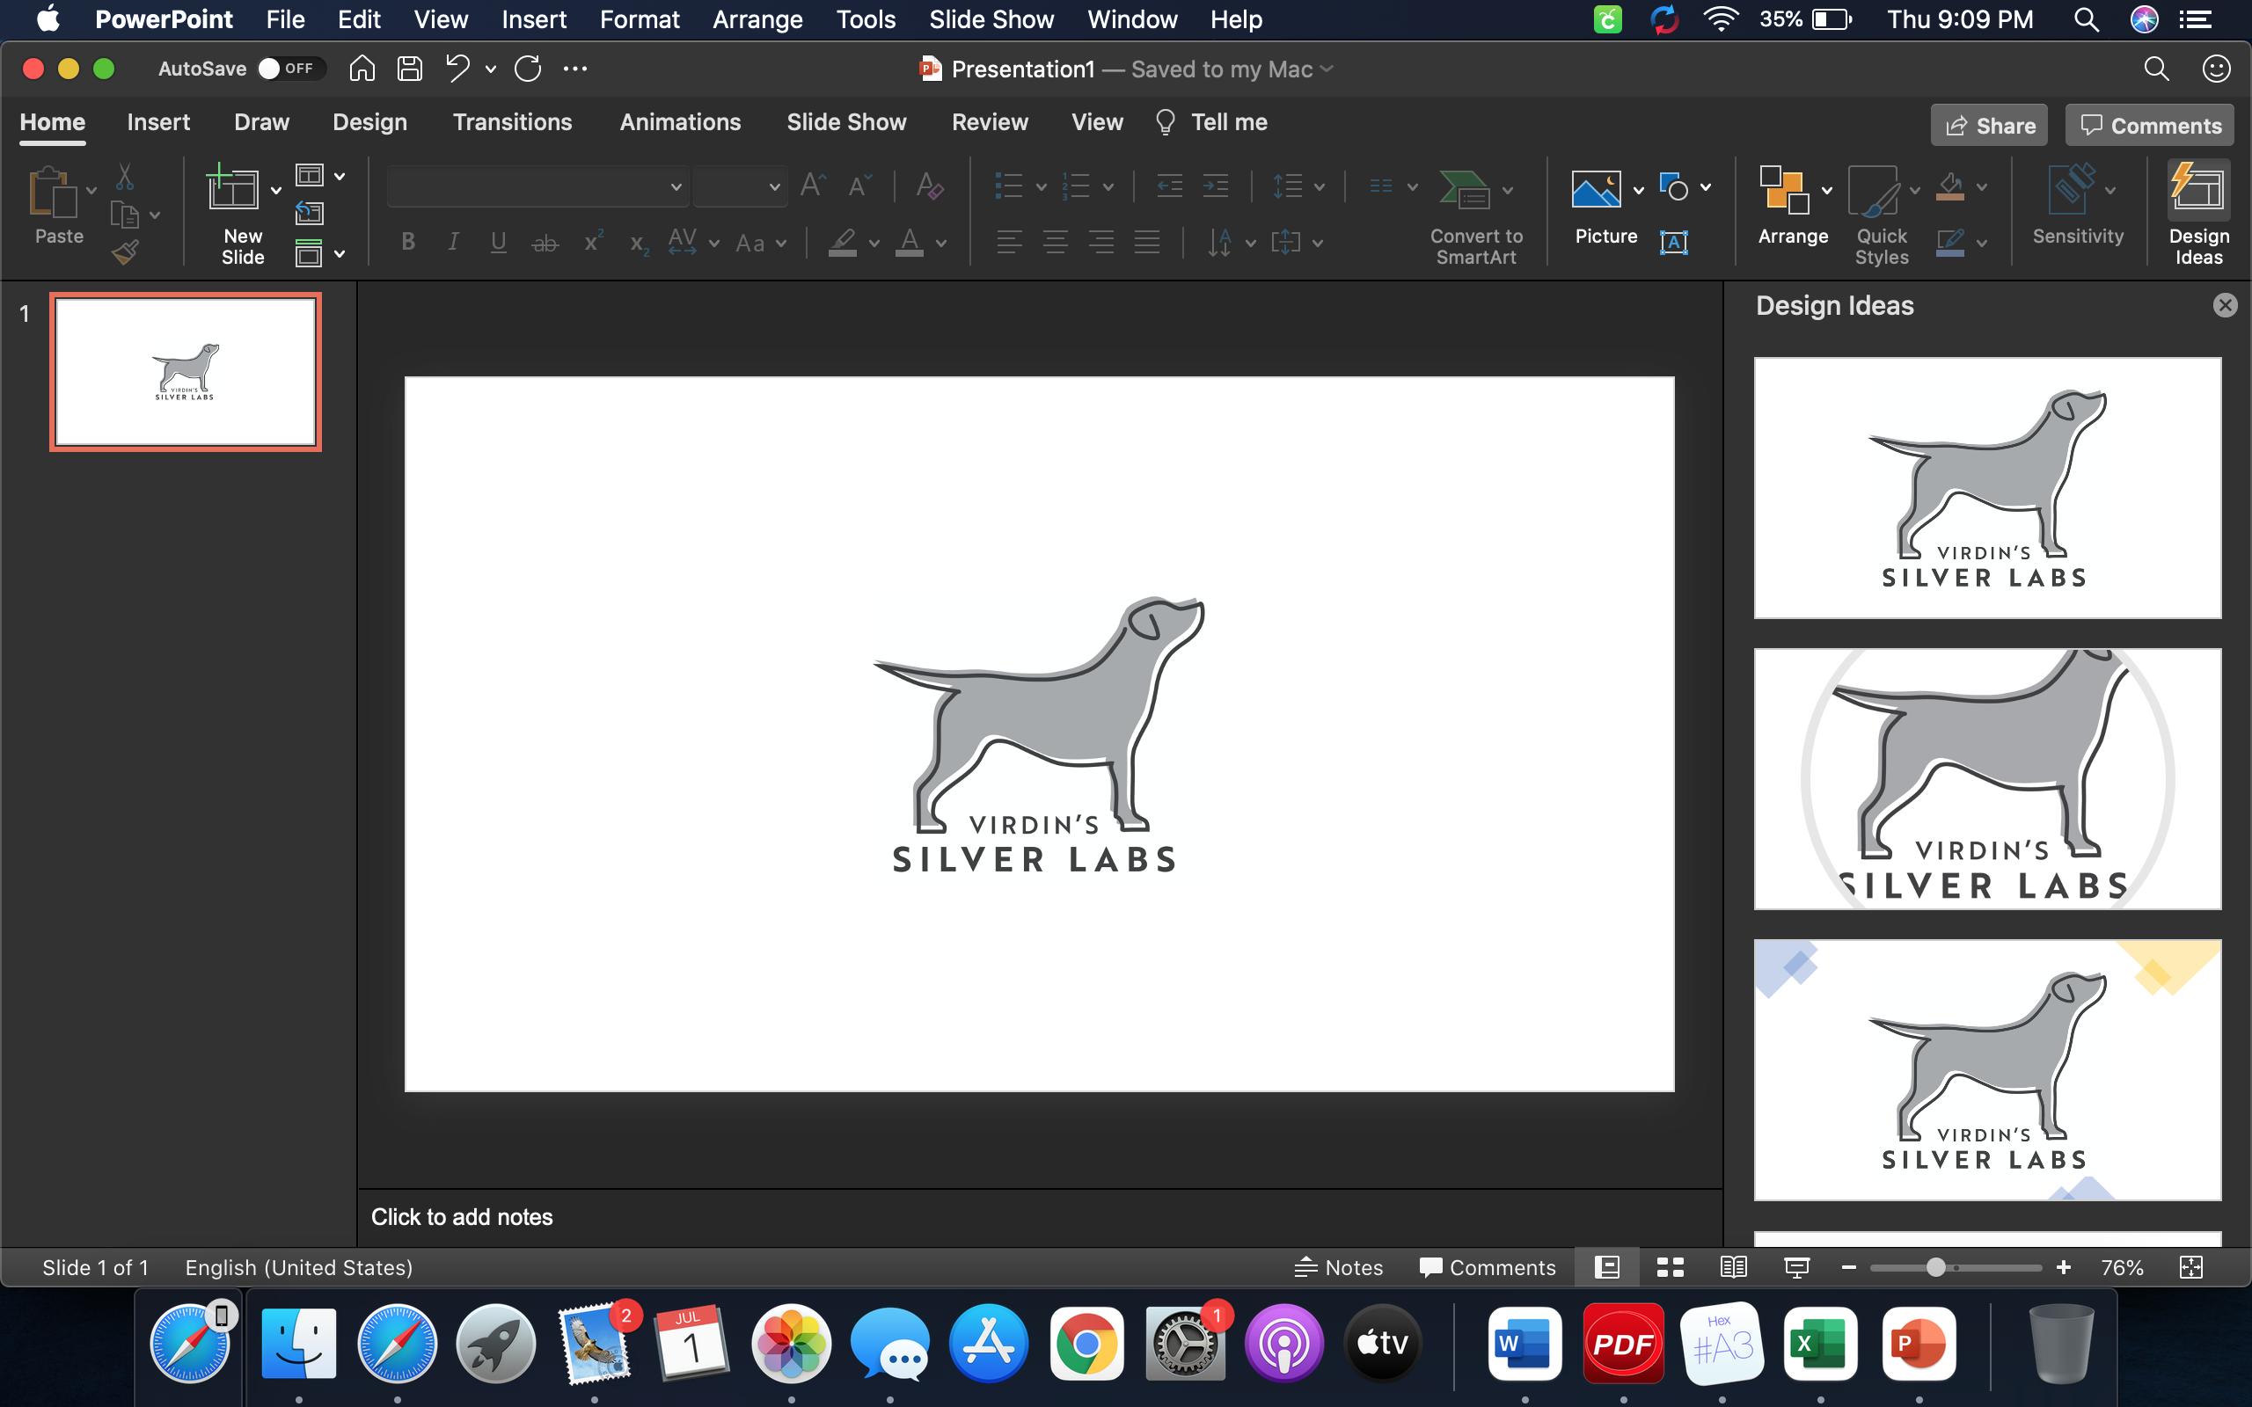Switch to Slide Sorter view icon
This screenshot has height=1407, width=2252.
(x=1671, y=1267)
